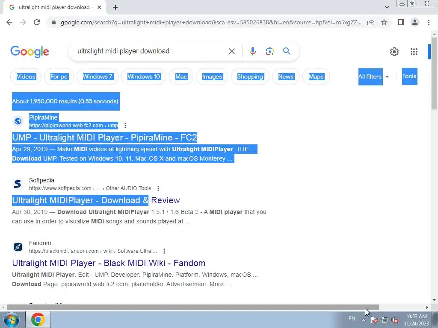Open the tab search chevron
This screenshot has width=438, height=328.
387,8
